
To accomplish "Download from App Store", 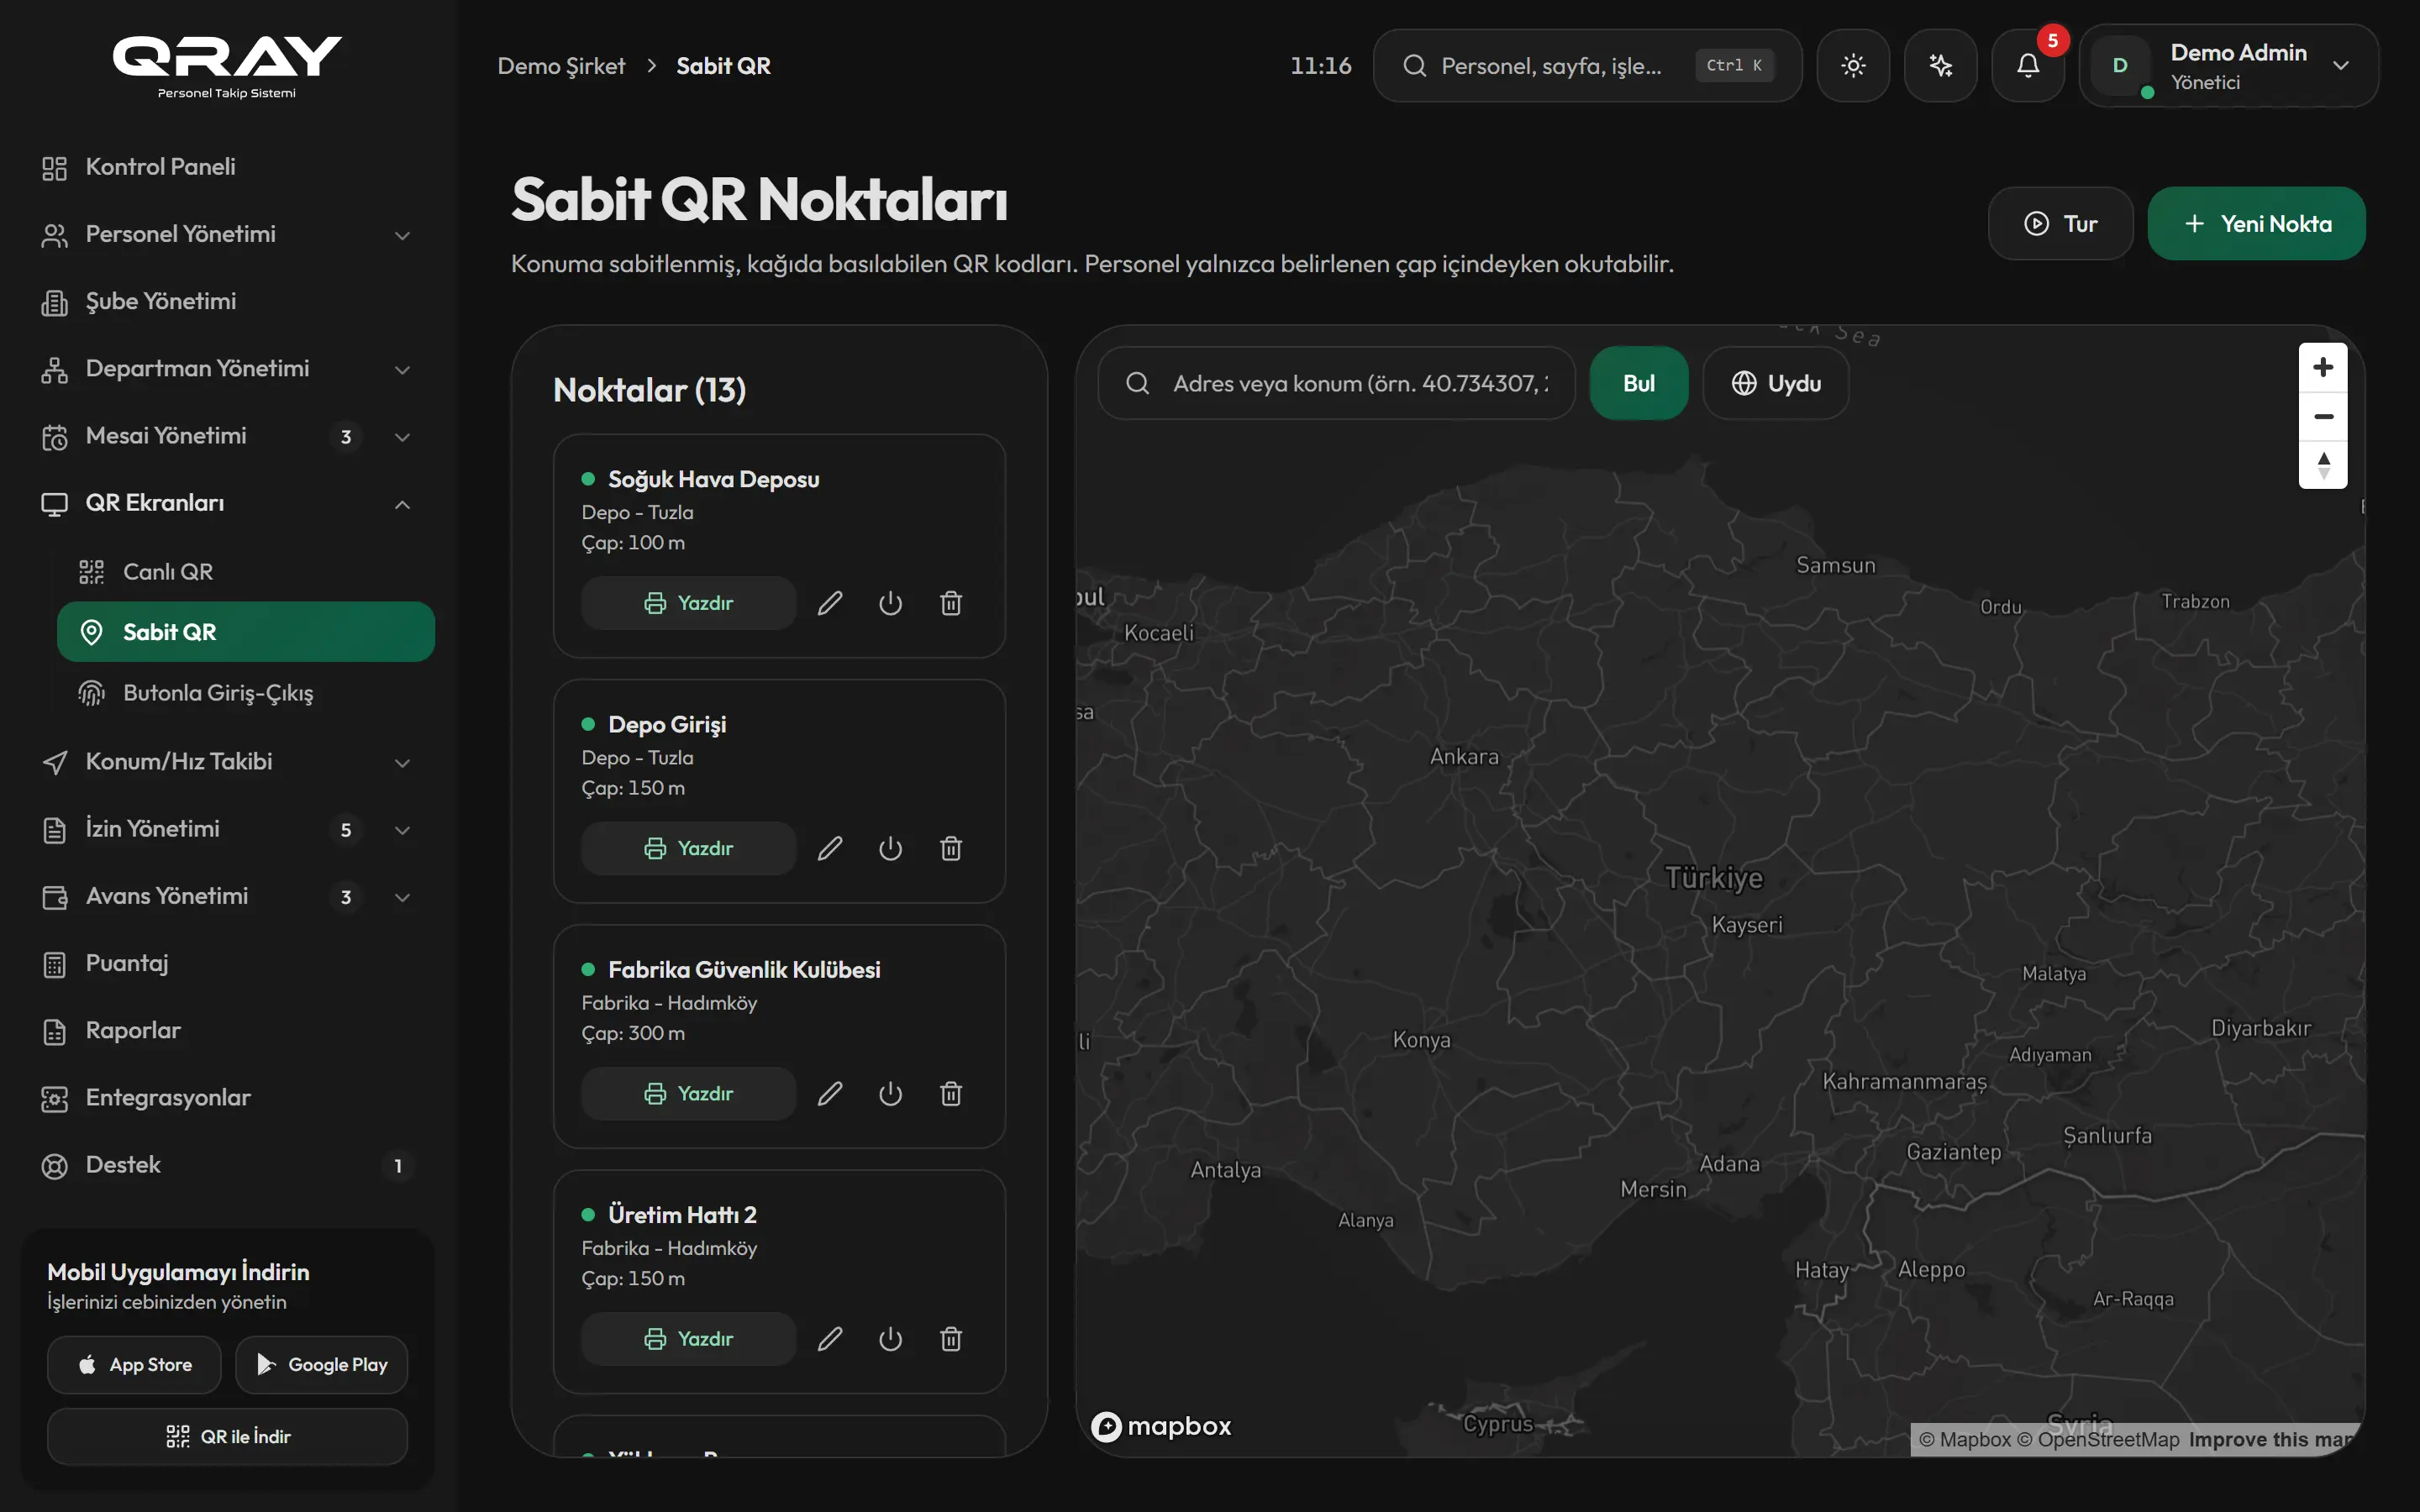I will (134, 1365).
